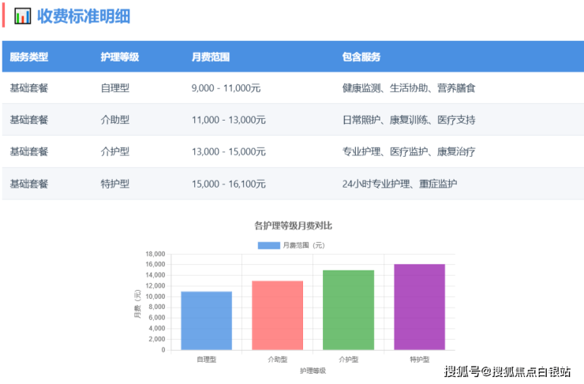The width and height of the screenshot is (584, 384).
Task: Click the 包含服务 column header
Action: pyautogui.click(x=361, y=57)
